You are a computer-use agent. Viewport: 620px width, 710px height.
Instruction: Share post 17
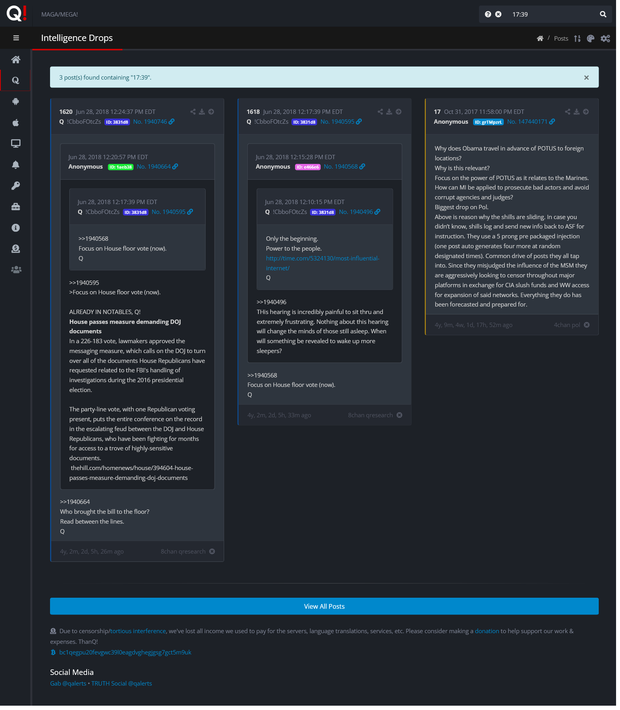[x=567, y=112]
